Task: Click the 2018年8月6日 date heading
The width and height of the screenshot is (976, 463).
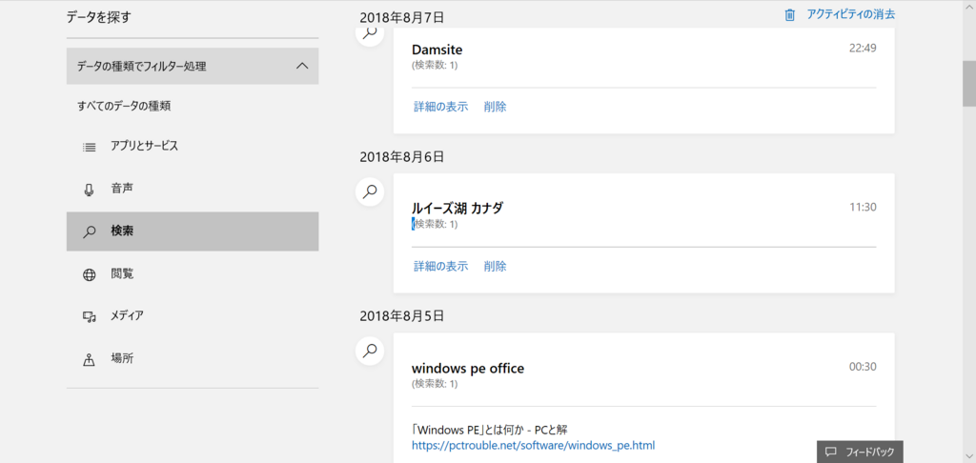Action: click(x=402, y=157)
